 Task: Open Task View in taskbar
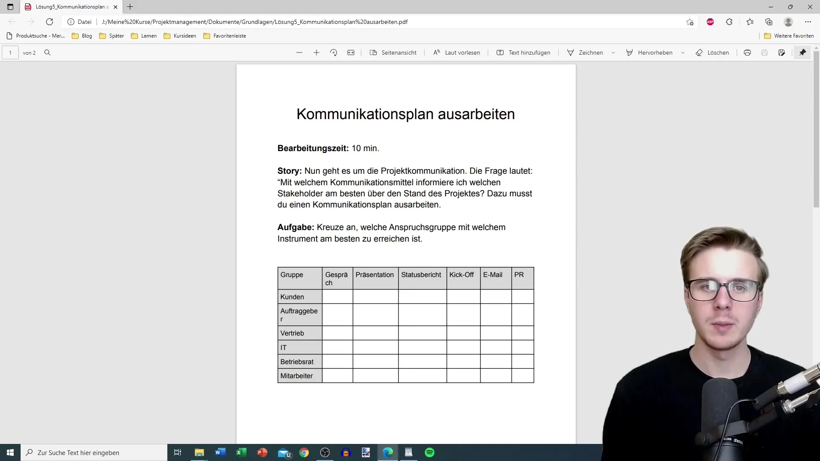(178, 452)
